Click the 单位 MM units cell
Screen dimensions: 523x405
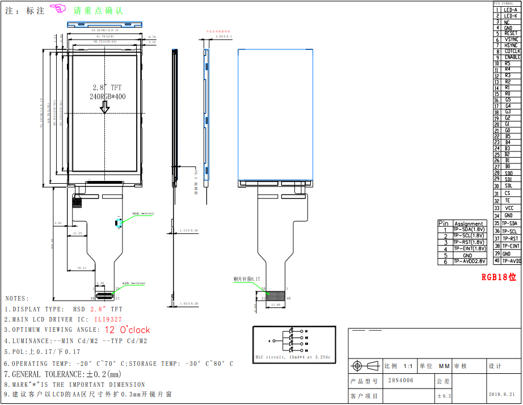(435, 366)
